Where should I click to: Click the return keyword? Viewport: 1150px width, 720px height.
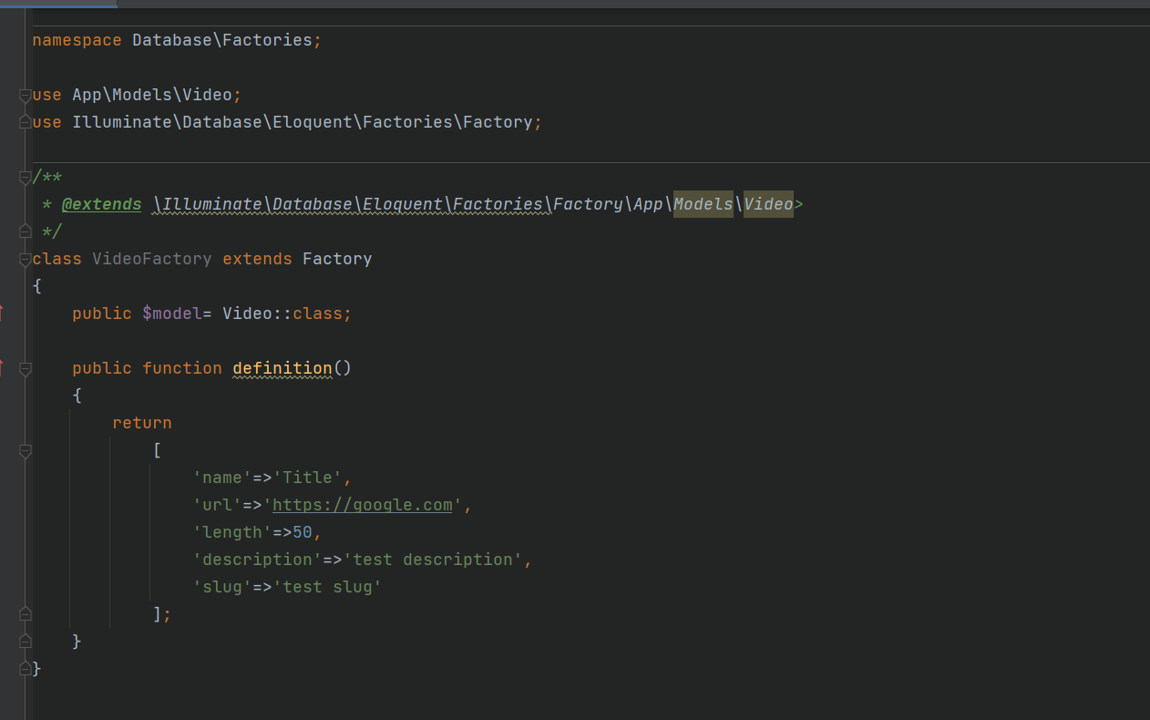(x=142, y=423)
